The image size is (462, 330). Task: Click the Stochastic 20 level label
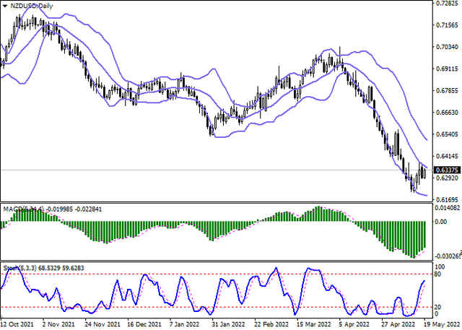pyautogui.click(x=437, y=307)
